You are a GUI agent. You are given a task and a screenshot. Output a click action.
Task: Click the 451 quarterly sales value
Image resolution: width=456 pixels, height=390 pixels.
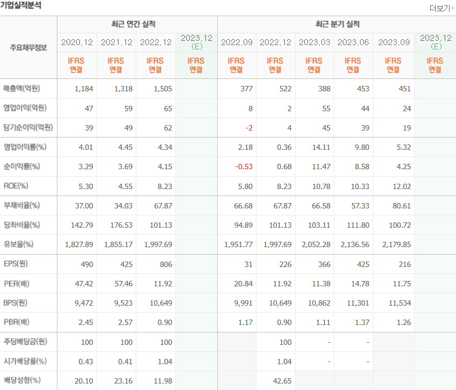(404, 89)
